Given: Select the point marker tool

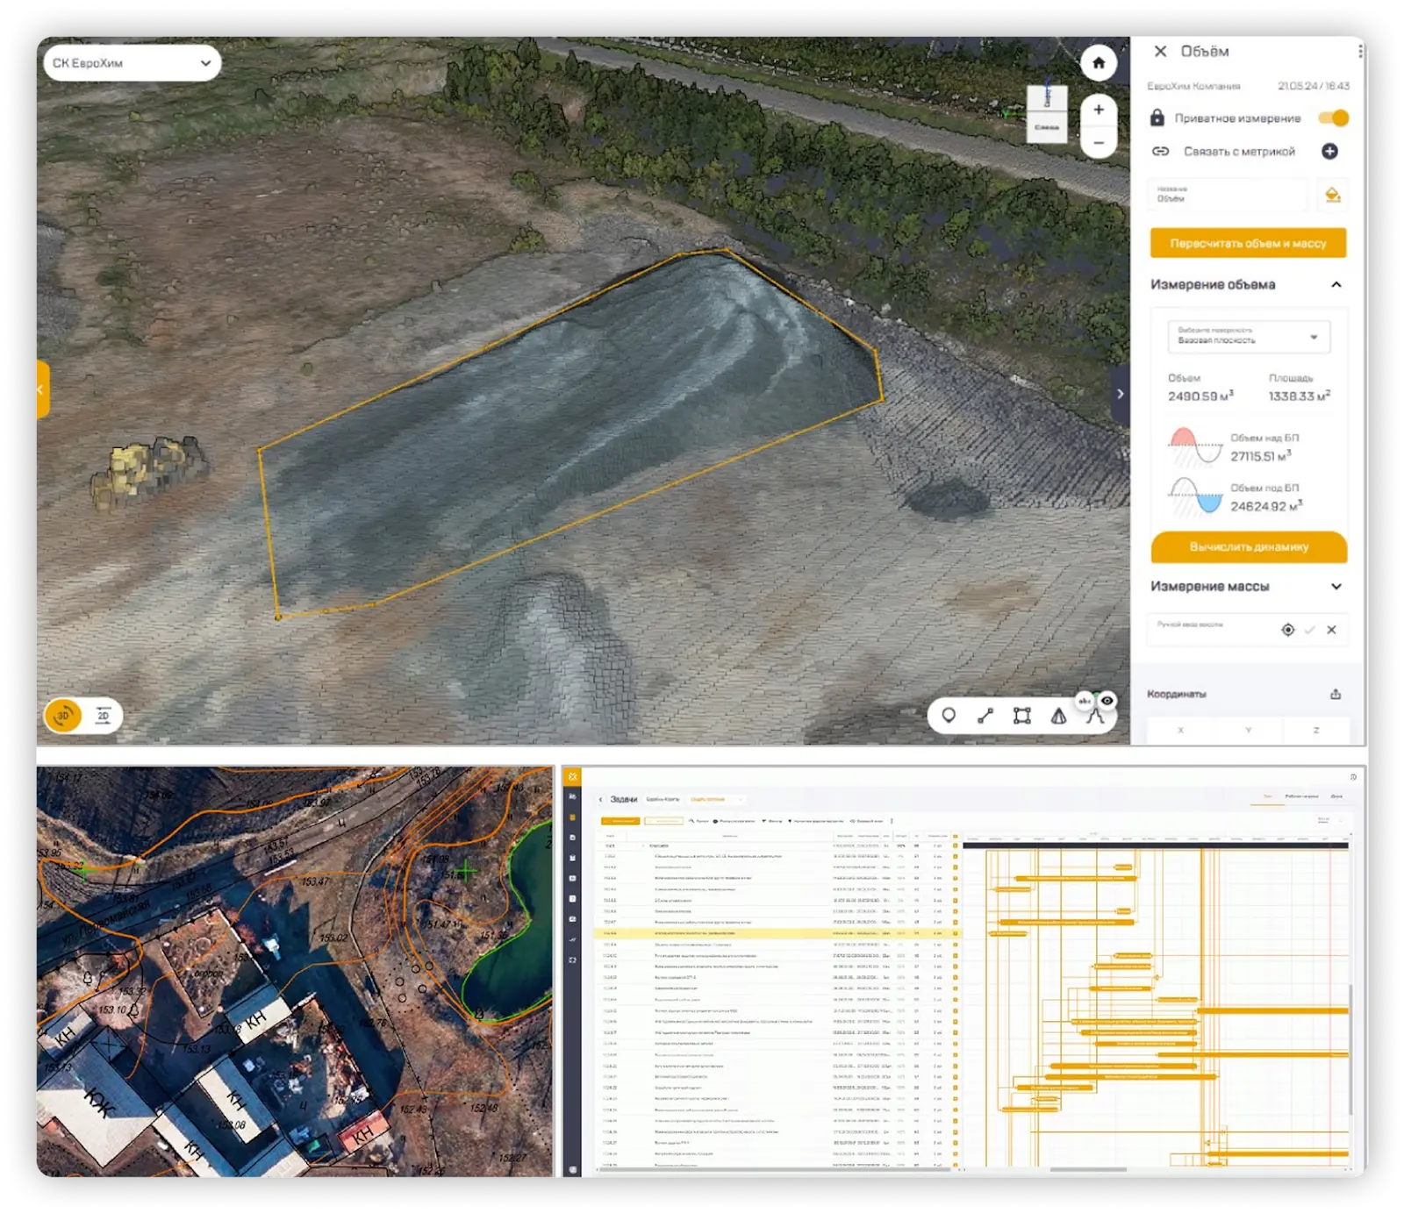Looking at the screenshot, I should [x=949, y=716].
